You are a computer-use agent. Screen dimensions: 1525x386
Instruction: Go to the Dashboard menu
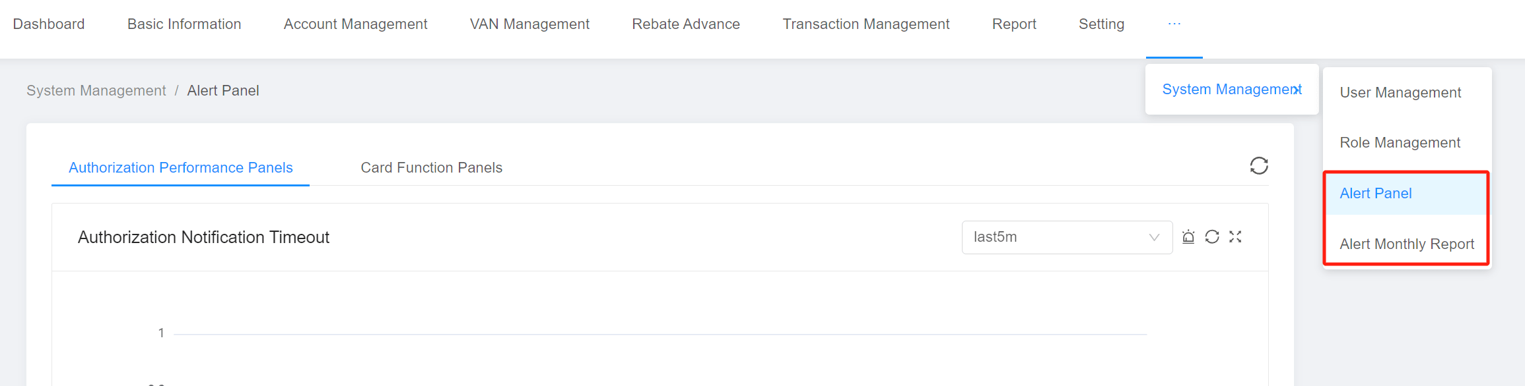(49, 24)
